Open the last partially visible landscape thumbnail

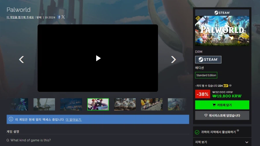point(177,104)
